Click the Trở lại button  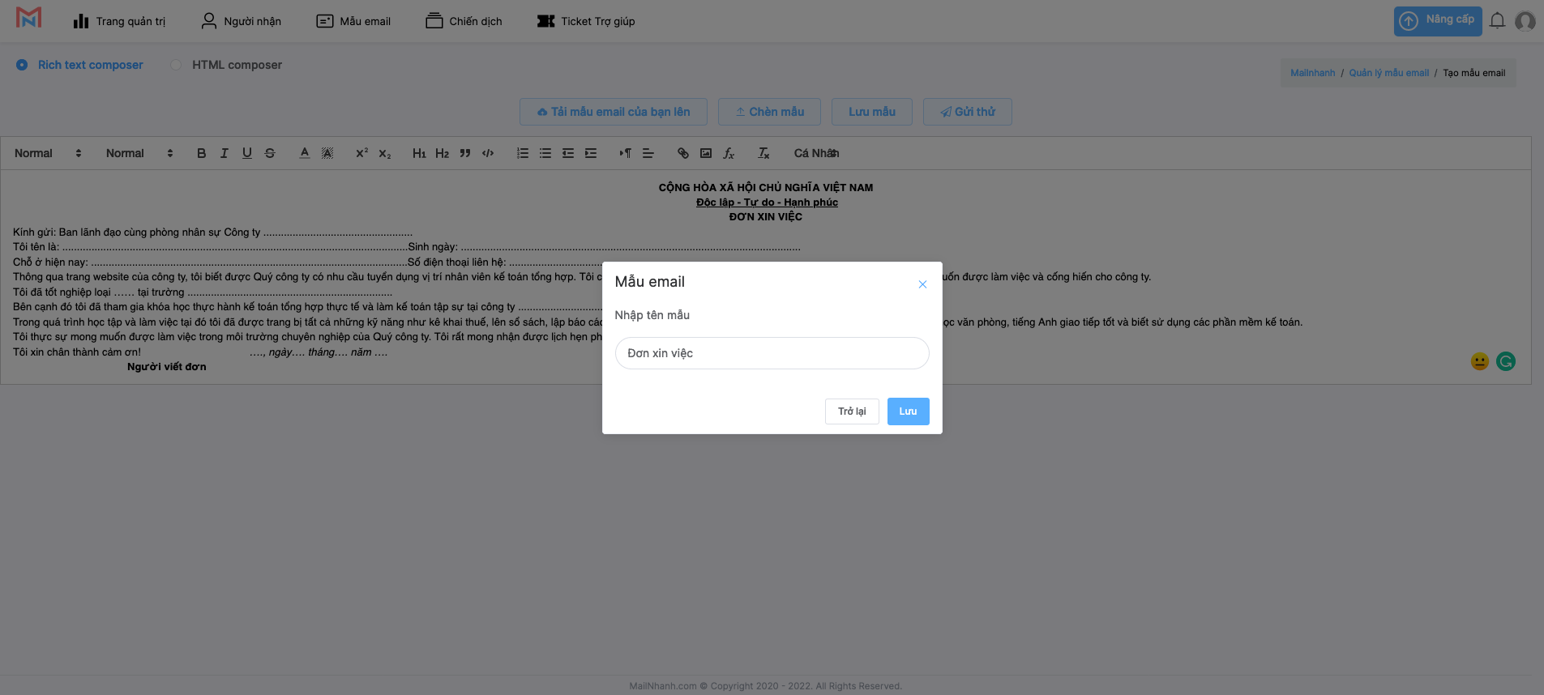click(852, 411)
